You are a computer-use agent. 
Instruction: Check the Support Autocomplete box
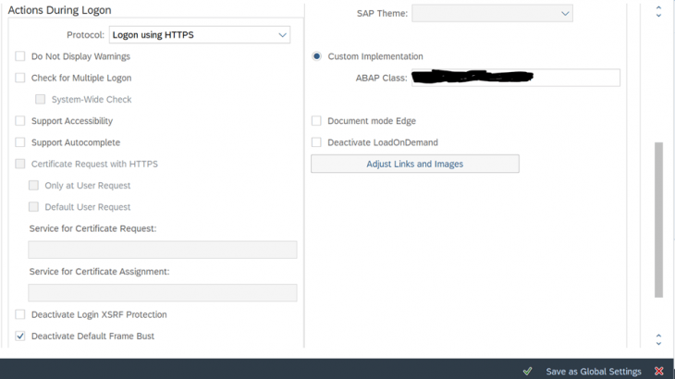19,142
